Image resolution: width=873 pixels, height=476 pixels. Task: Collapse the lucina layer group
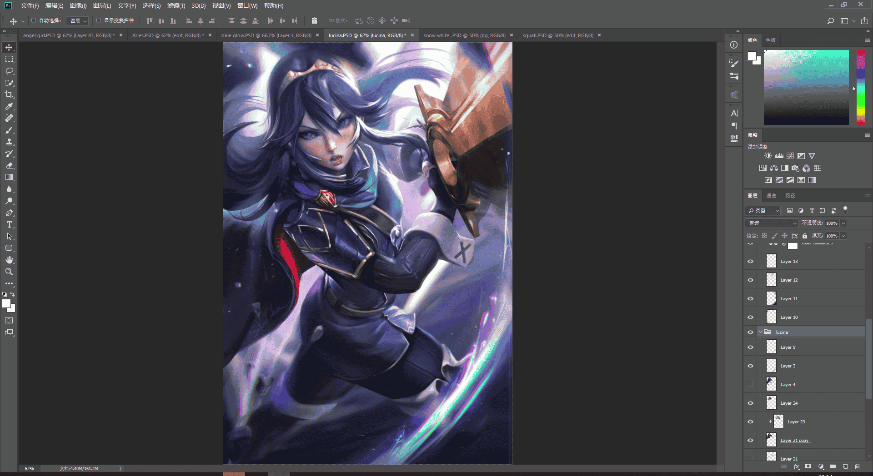coord(760,332)
